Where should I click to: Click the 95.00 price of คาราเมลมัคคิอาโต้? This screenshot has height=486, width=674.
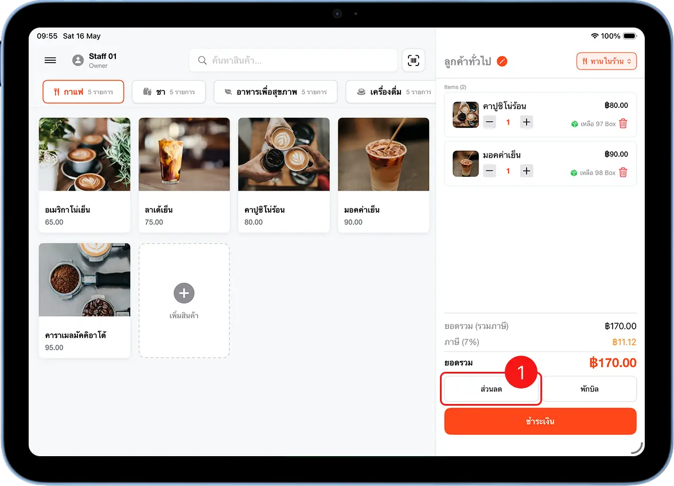pos(54,348)
